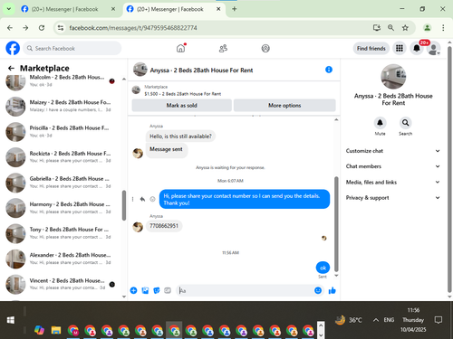453x339 pixels.
Task: Open the Home feed icon
Action: (180, 48)
